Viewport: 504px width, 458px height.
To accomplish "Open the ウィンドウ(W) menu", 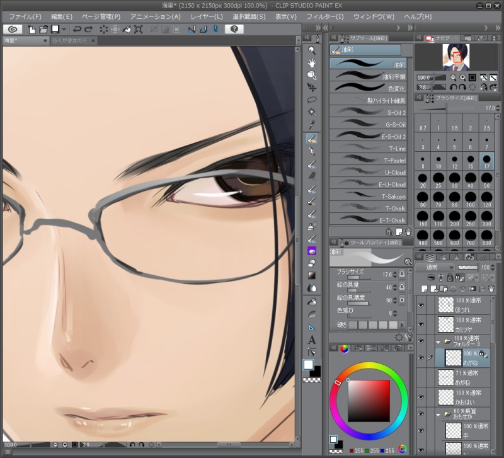I will tap(374, 17).
